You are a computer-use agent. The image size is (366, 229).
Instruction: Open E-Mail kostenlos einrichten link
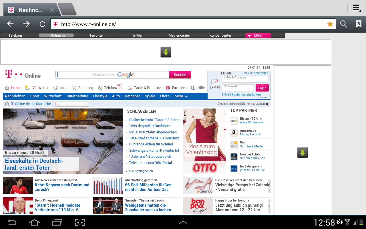coord(241,94)
